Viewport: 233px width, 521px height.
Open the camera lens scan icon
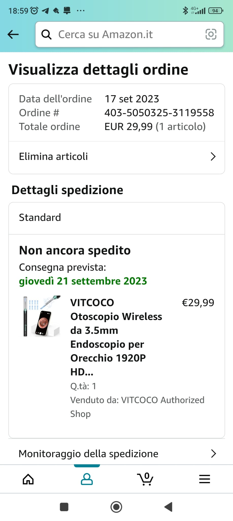coord(211,34)
